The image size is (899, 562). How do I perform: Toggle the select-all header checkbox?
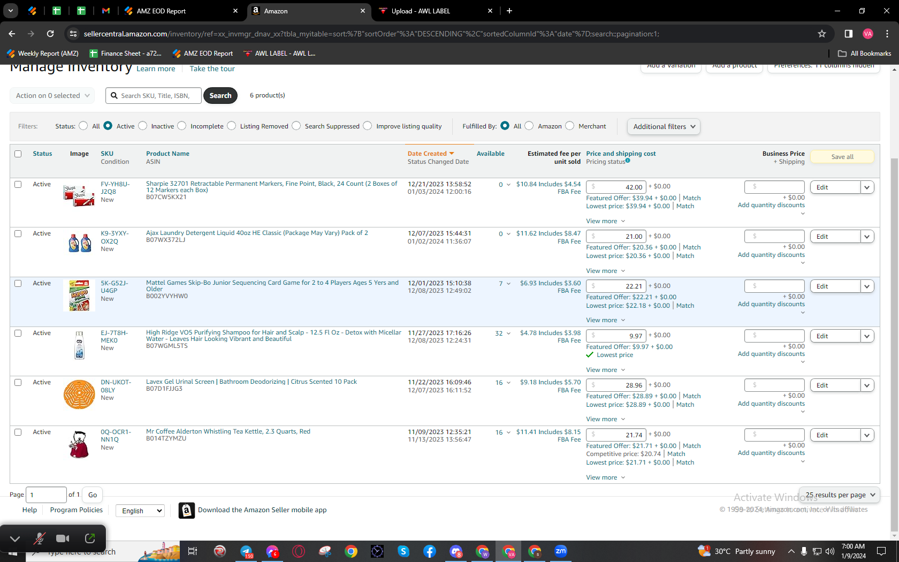click(x=18, y=154)
